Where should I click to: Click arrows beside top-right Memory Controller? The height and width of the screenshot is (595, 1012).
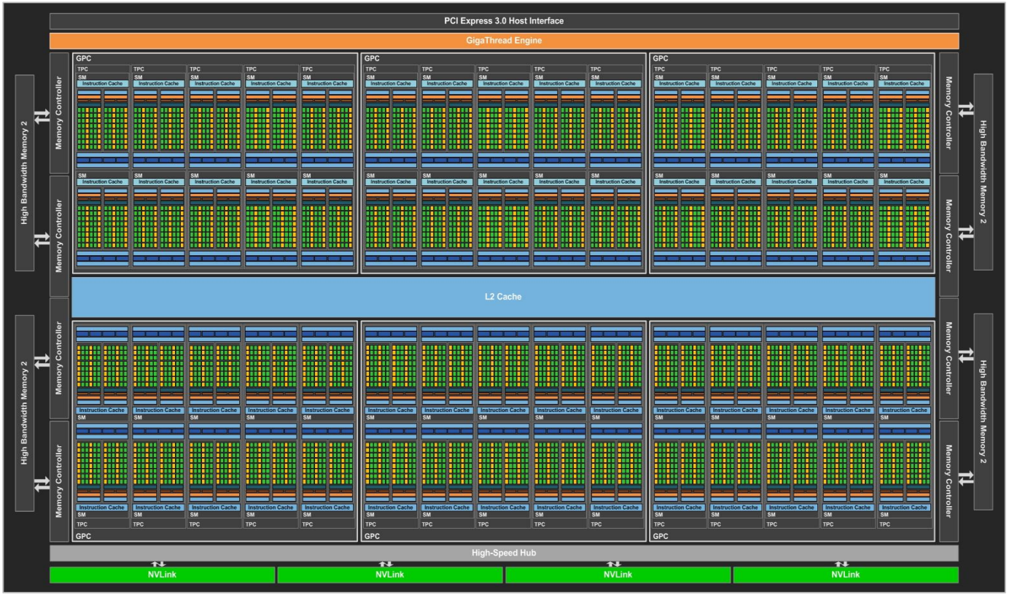coord(966,109)
